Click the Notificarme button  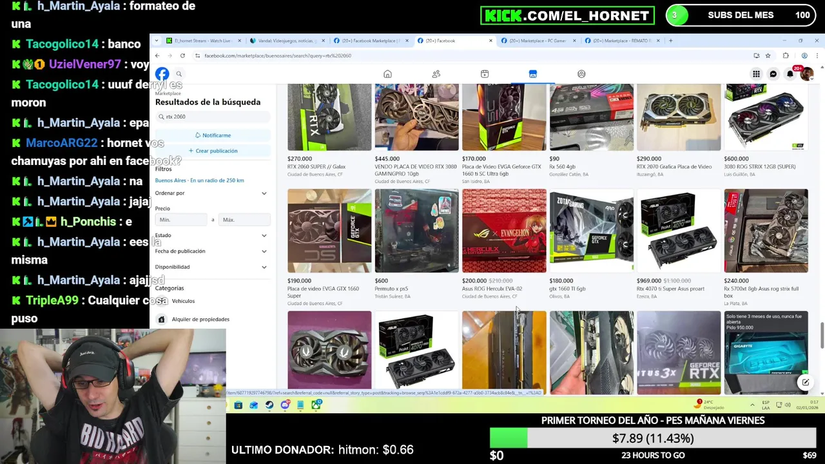[x=213, y=135]
